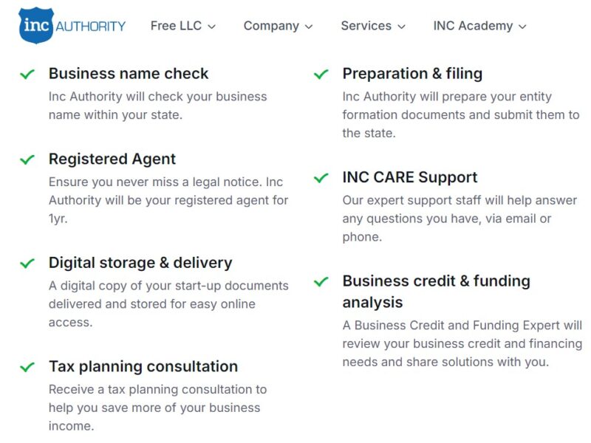This screenshot has width=591, height=443.
Task: Click the Registered Agent heading
Action: click(112, 159)
